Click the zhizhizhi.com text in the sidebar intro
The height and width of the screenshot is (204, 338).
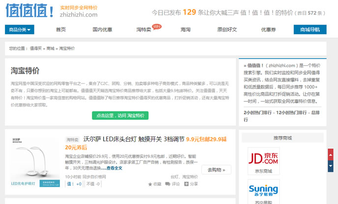[x=282, y=65]
